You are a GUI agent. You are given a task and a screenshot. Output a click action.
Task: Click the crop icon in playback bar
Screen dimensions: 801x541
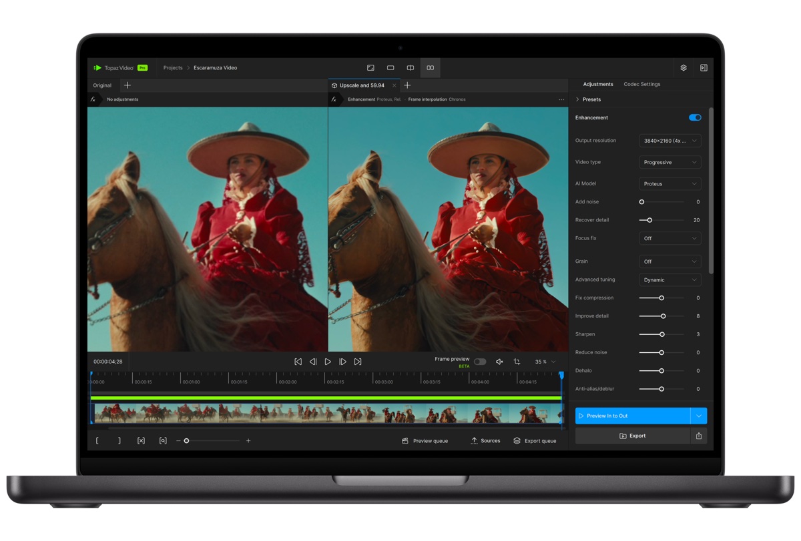point(517,362)
